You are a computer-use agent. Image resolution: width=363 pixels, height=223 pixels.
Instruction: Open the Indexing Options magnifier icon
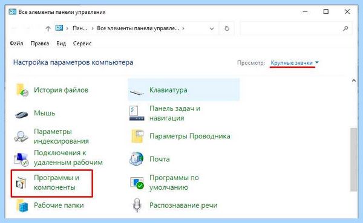[x=21, y=136]
